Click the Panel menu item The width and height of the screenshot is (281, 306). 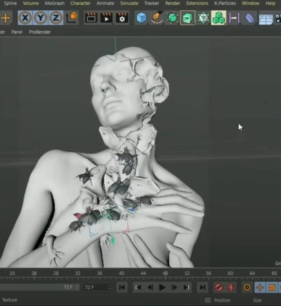click(x=17, y=32)
